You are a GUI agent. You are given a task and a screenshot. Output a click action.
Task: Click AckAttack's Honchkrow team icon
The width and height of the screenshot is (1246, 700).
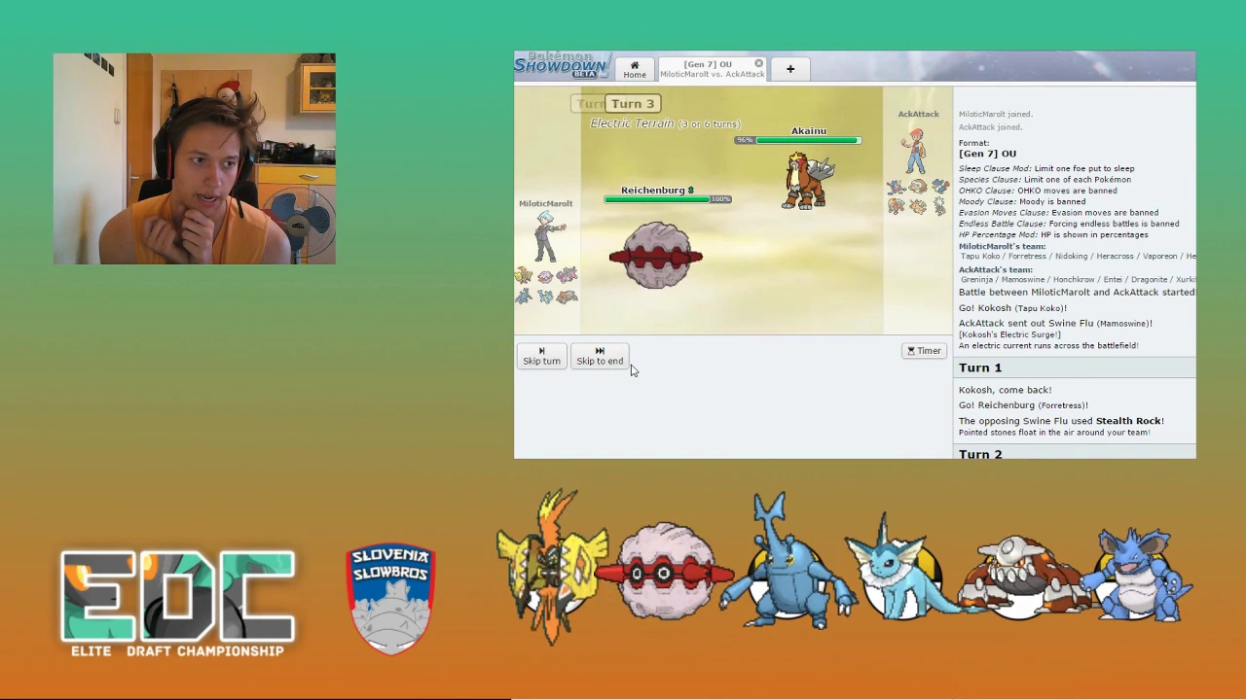pos(939,186)
